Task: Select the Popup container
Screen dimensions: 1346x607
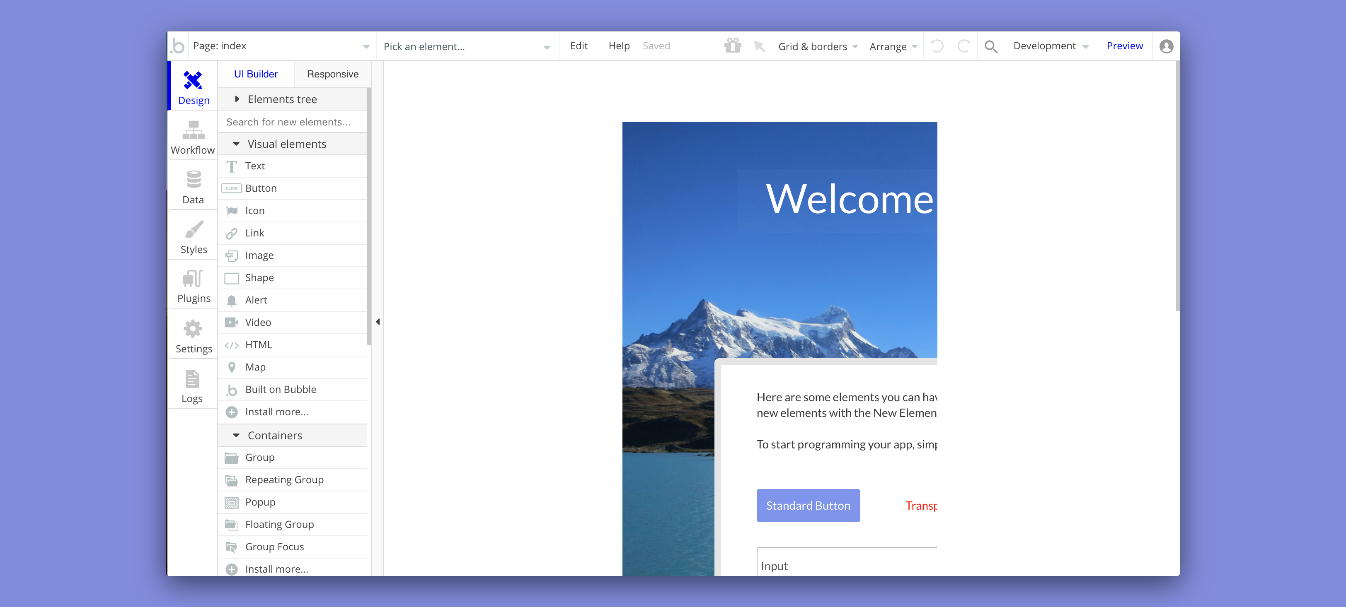Action: pyautogui.click(x=293, y=503)
